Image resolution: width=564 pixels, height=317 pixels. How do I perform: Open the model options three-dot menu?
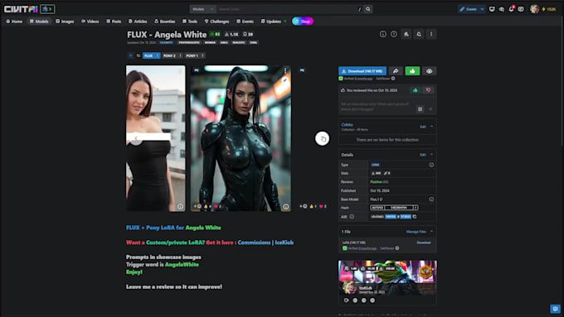431,34
